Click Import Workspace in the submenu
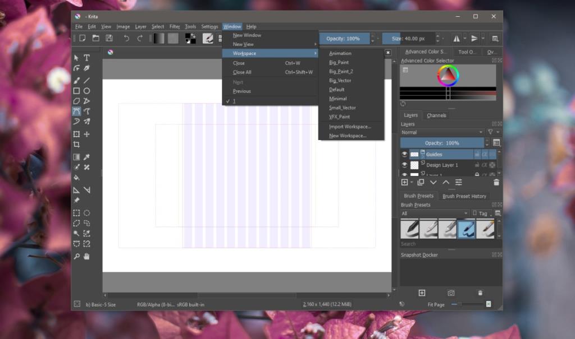This screenshot has height=339, width=575. pos(348,127)
